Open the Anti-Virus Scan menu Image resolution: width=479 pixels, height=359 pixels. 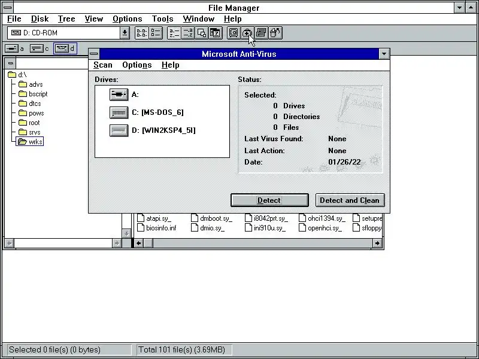click(x=102, y=65)
